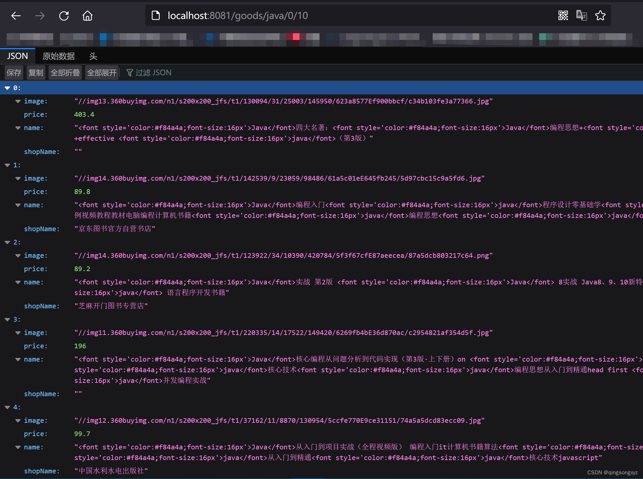The image size is (643, 479).
Task: Collapse the name field of item 4
Action: tap(18, 447)
